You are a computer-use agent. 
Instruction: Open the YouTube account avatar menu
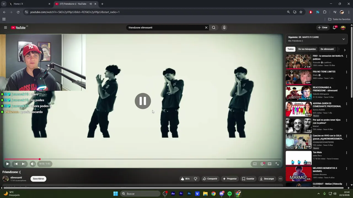[x=343, y=28]
